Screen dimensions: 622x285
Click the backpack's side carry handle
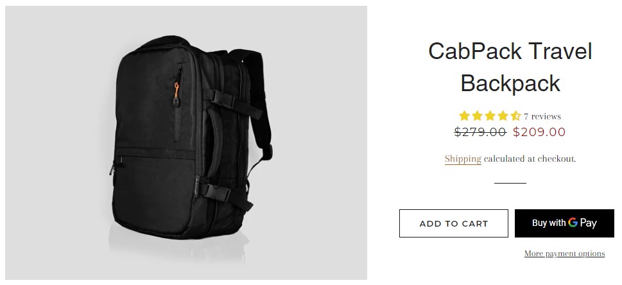pos(214,143)
